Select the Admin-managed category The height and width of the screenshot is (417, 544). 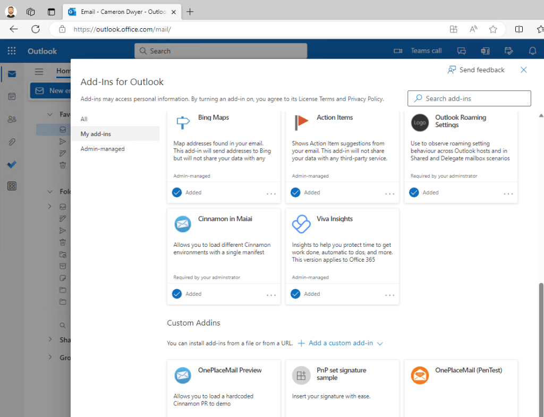pyautogui.click(x=103, y=149)
